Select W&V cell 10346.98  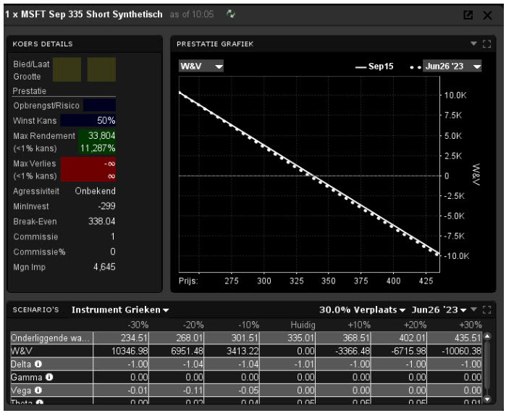[121, 351]
